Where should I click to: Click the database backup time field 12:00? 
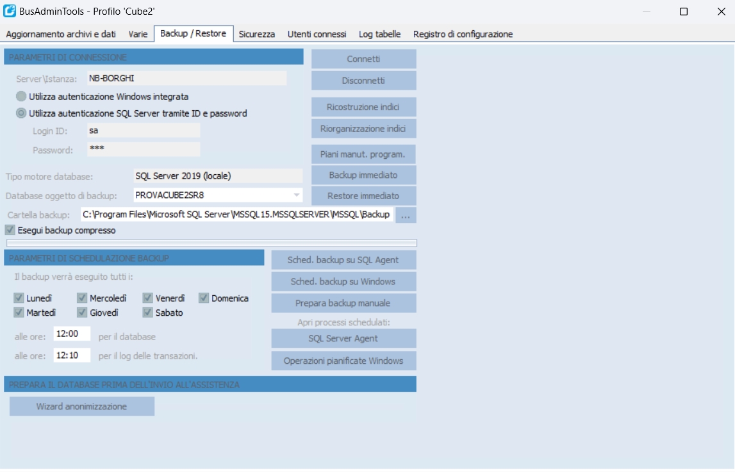[x=72, y=334]
